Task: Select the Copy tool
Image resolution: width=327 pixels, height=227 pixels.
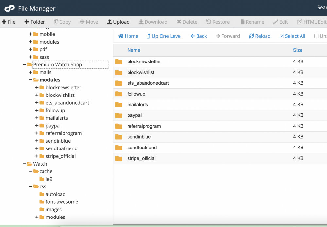Action: point(62,22)
